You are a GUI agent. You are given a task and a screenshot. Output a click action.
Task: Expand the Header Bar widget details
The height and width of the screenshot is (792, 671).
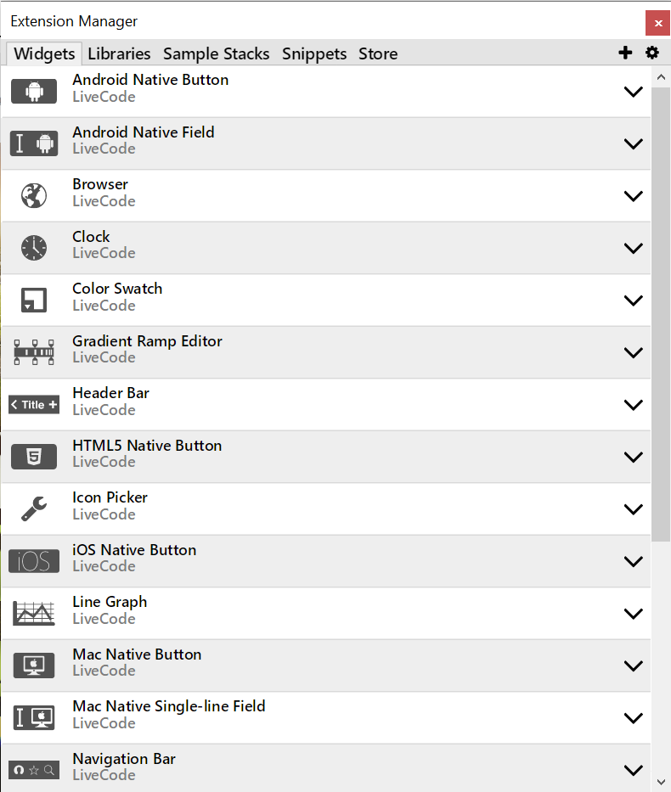click(633, 405)
